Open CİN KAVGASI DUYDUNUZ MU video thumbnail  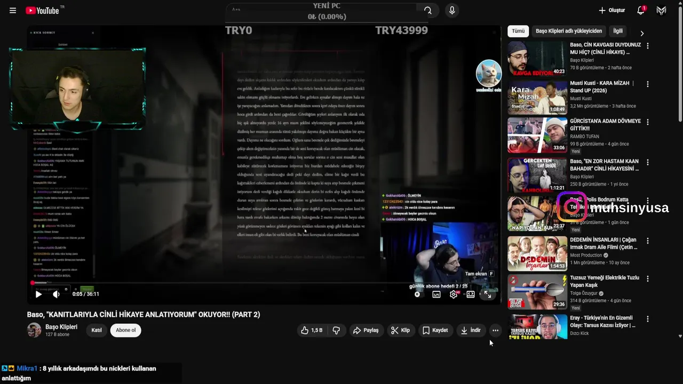537,59
